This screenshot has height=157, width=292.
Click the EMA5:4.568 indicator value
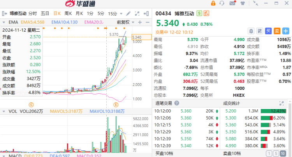click(32, 22)
